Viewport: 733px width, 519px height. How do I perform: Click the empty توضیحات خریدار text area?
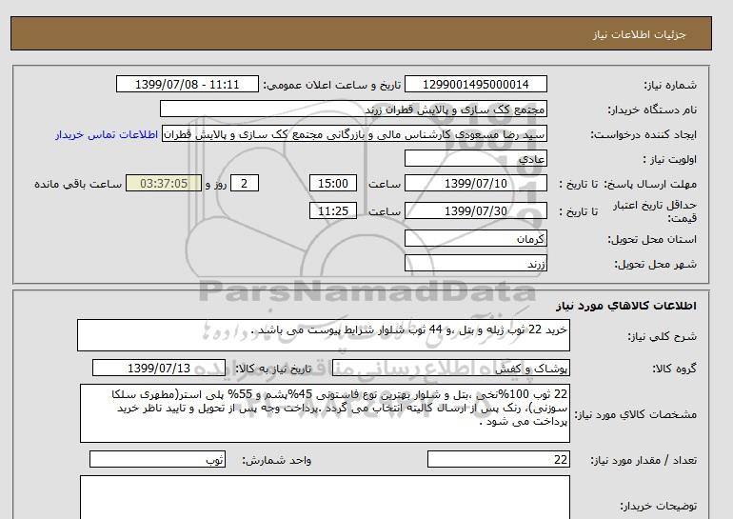coord(325,497)
